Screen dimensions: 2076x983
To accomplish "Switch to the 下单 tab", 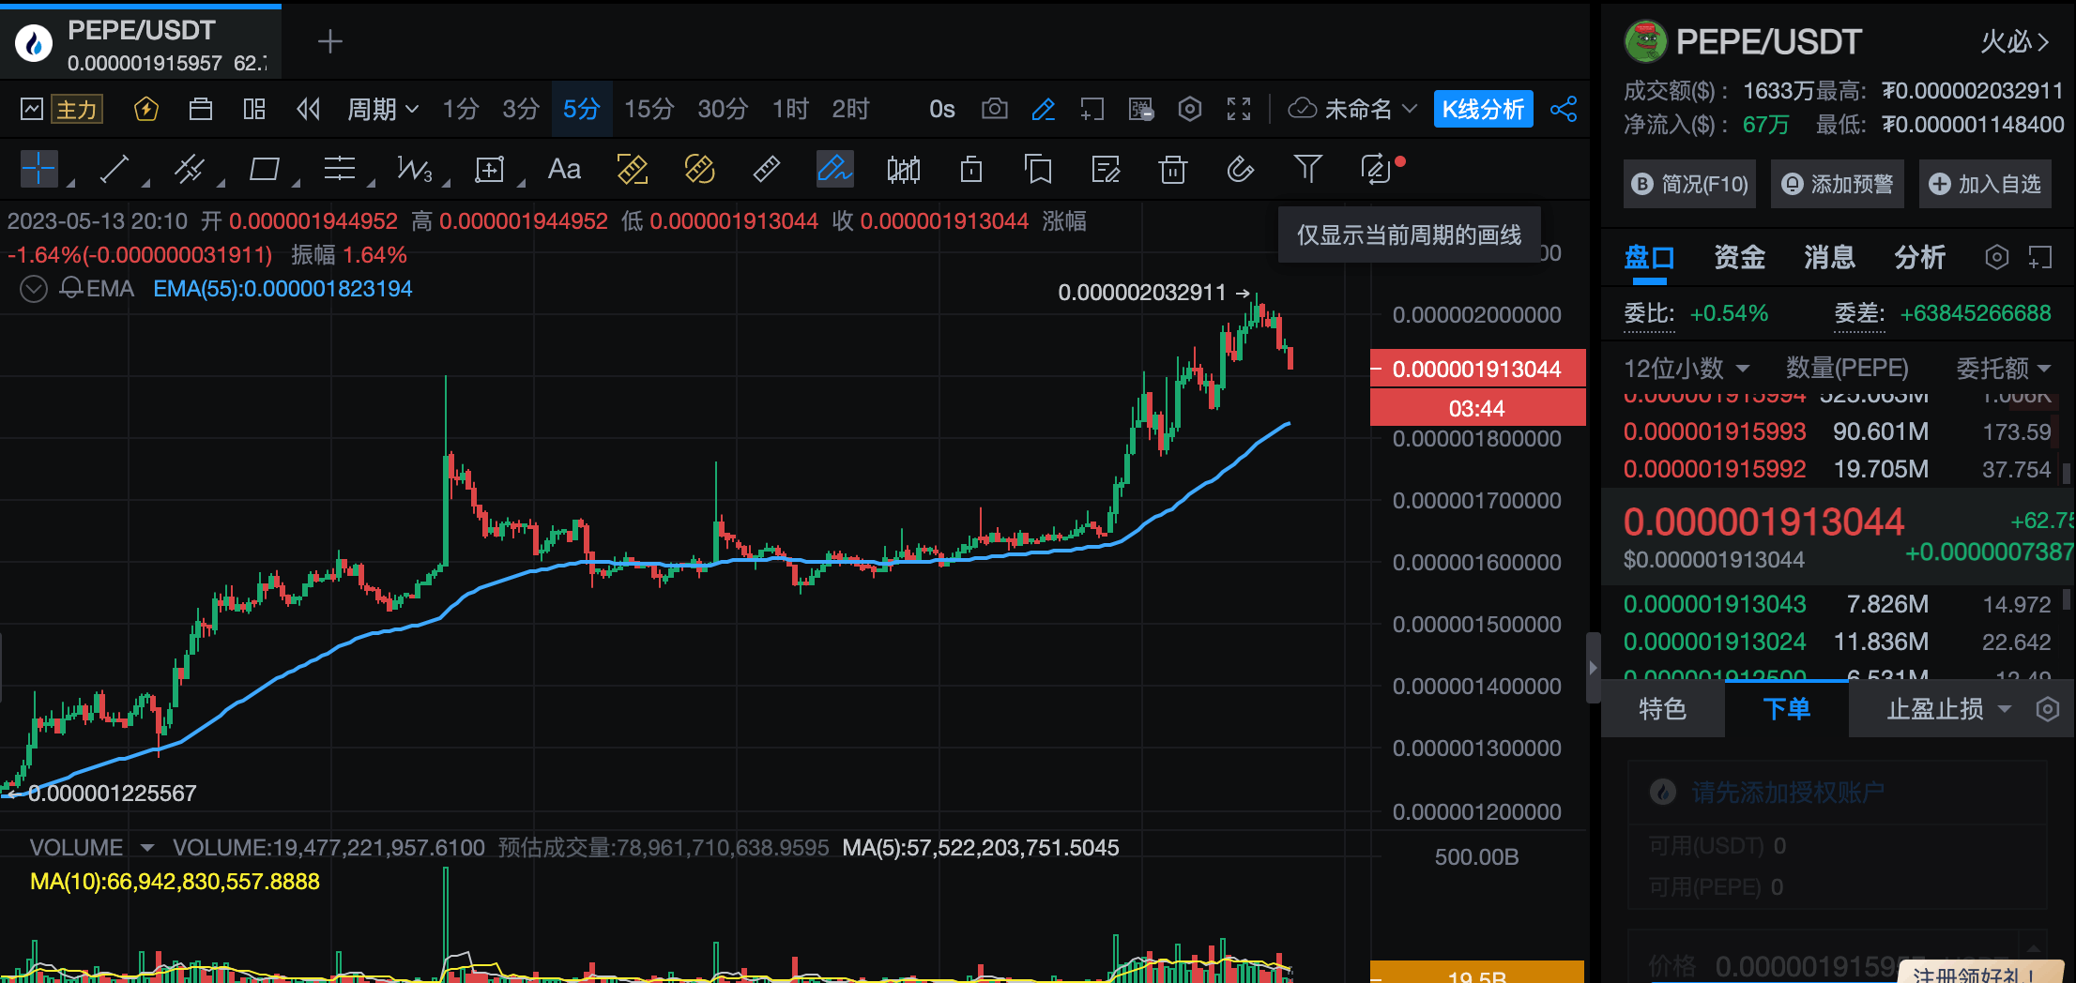I will tap(1786, 709).
